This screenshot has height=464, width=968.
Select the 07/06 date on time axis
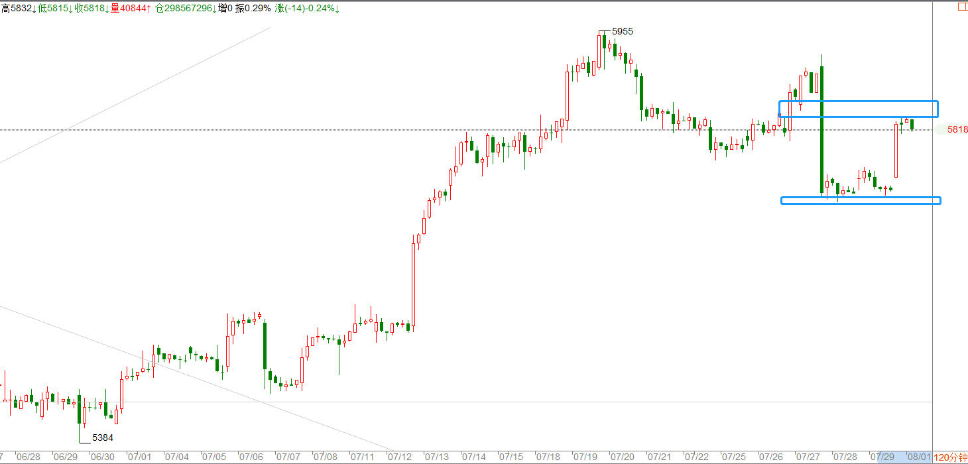click(x=251, y=457)
